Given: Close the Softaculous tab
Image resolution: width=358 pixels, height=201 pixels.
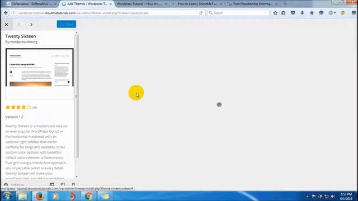Looking at the screenshot, I should [55, 4].
